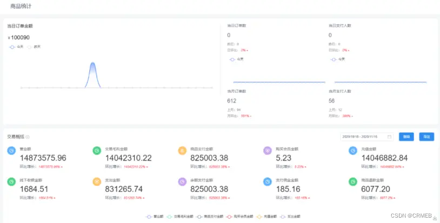Click the orange 商品支付金额 card icon
The image size is (440, 223).
(x=182, y=151)
